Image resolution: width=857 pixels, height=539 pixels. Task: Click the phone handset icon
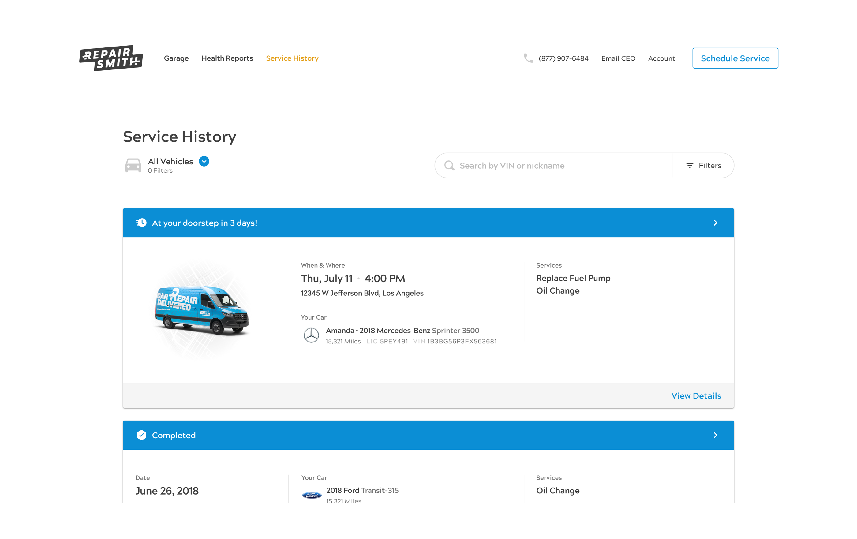[x=528, y=58]
